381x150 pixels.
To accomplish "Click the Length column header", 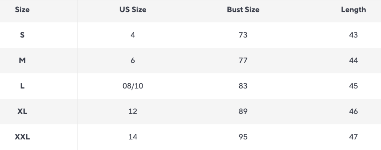I will click(x=353, y=10).
